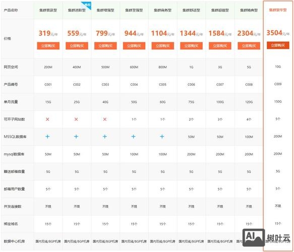Click the plus icon in the 799元 plan's MSSQL row
The height and width of the screenshot is (252, 294).
pos(105,137)
